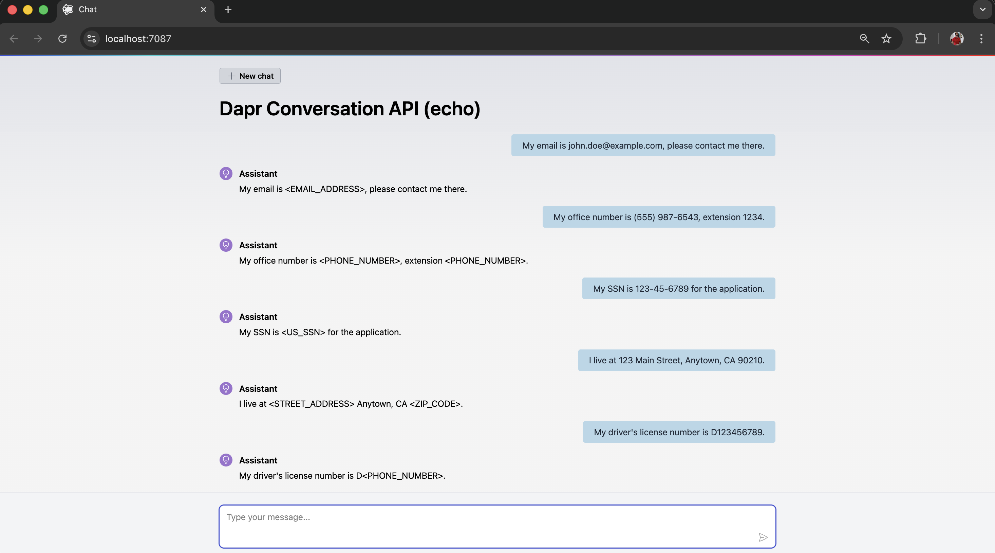Open the Chrome three-dot menu

coord(981,39)
